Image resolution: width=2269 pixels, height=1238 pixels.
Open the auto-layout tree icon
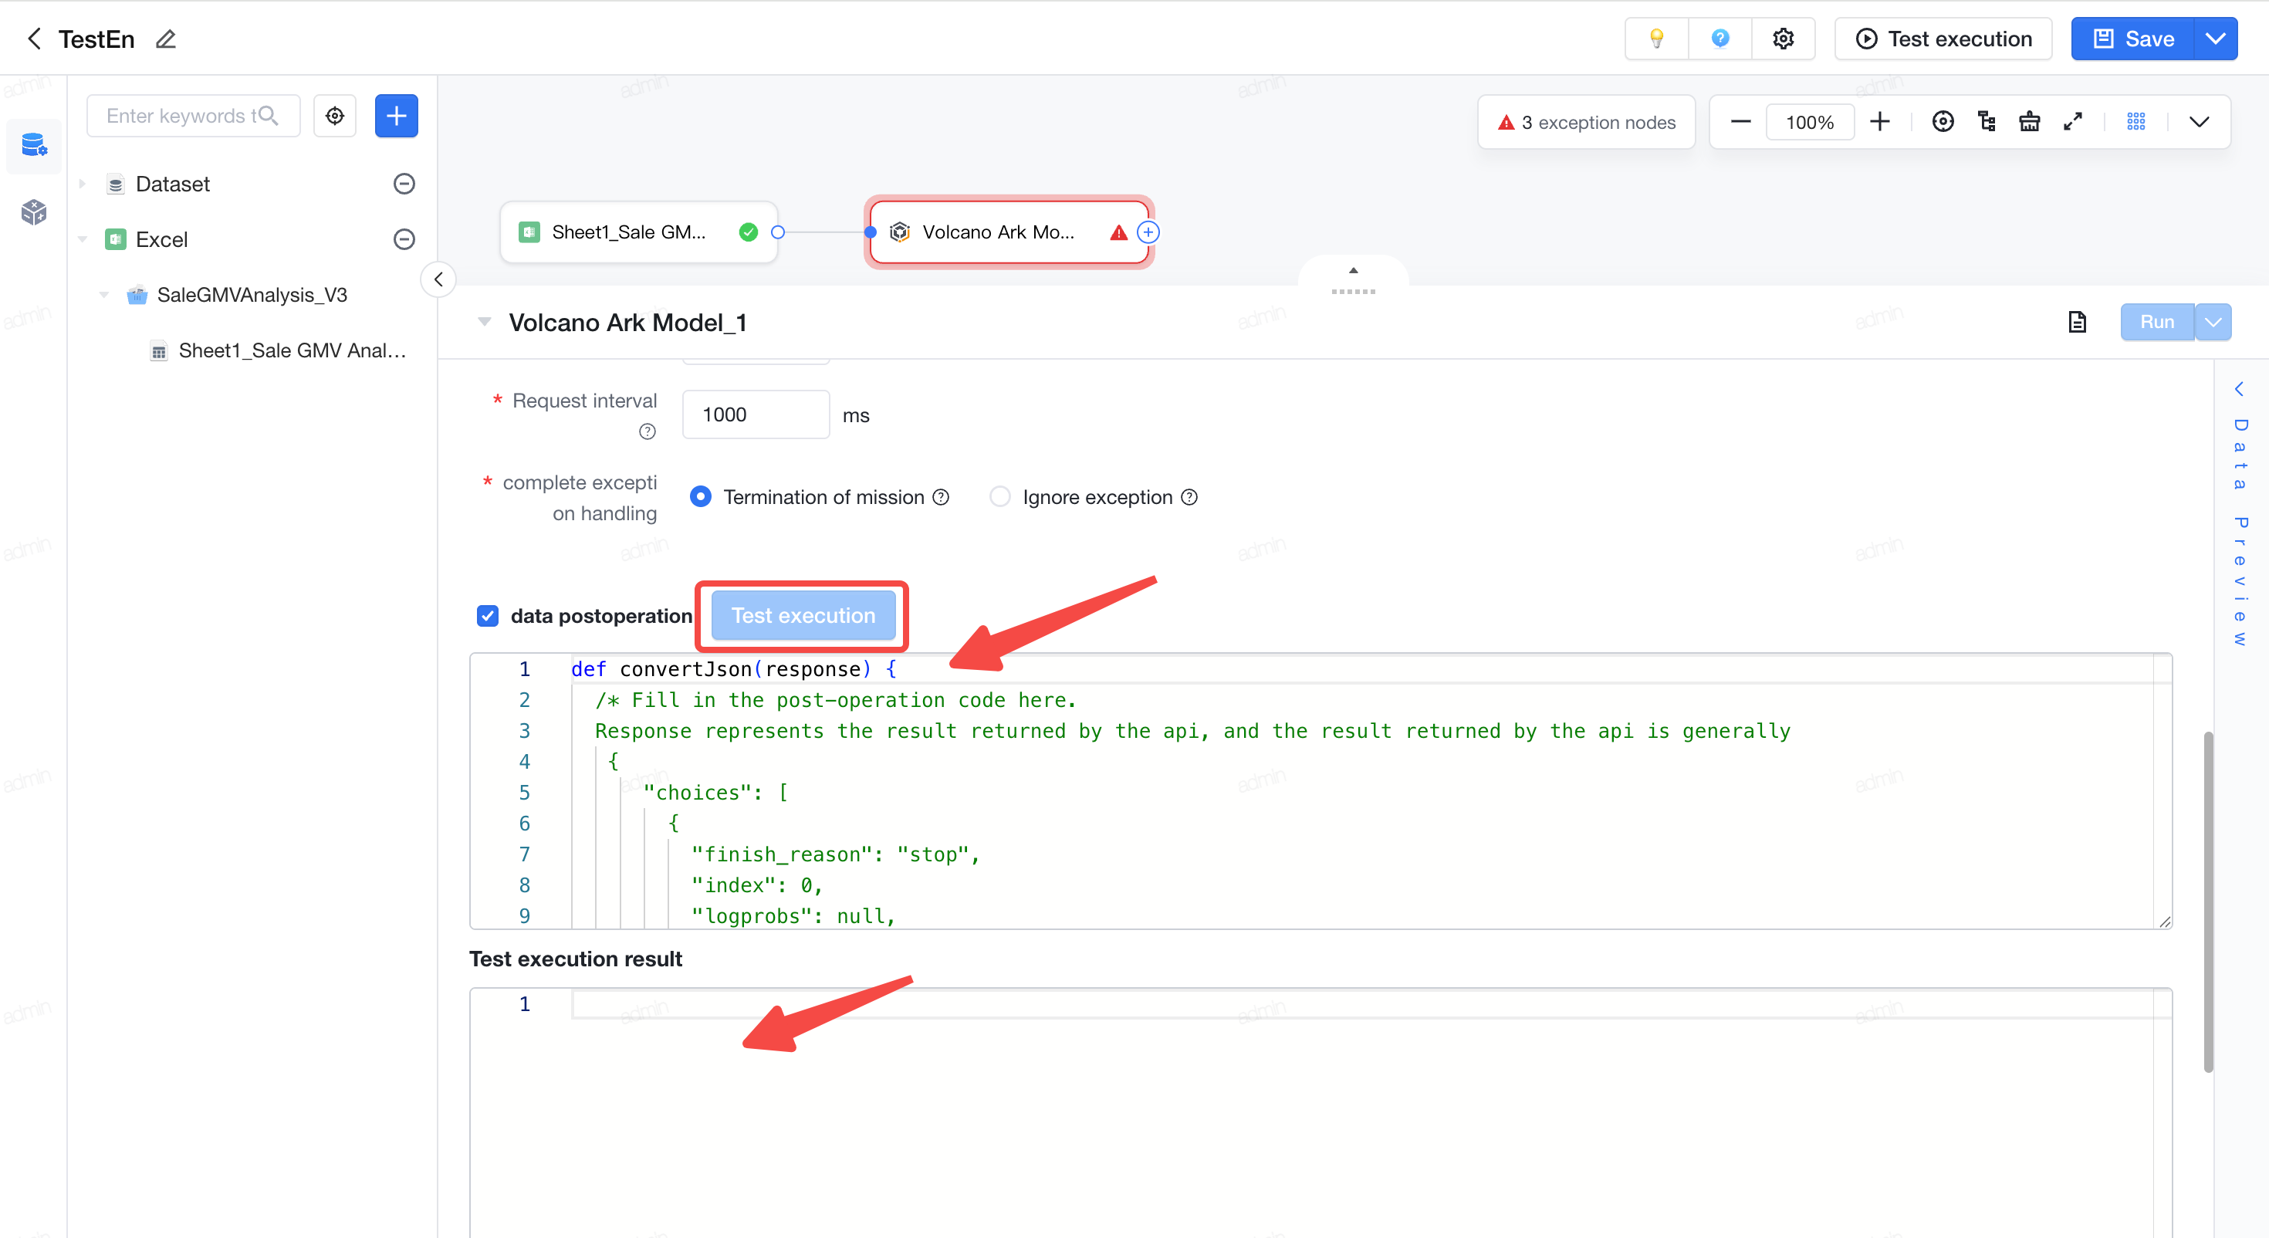pos(1987,122)
